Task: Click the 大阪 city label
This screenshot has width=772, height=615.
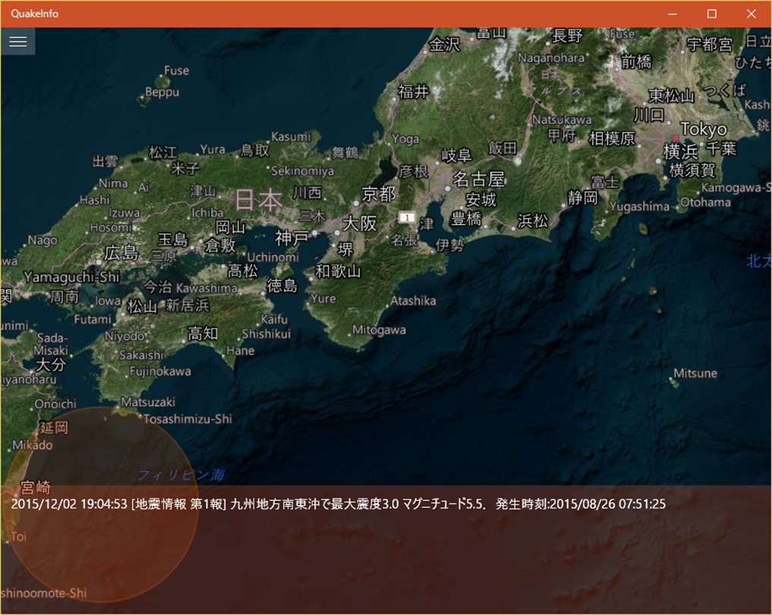Action: [x=359, y=223]
